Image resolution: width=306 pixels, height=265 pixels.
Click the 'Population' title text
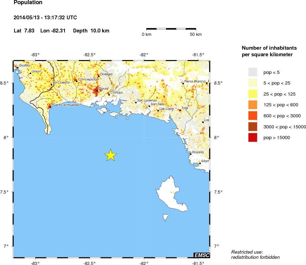pyautogui.click(x=28, y=3)
